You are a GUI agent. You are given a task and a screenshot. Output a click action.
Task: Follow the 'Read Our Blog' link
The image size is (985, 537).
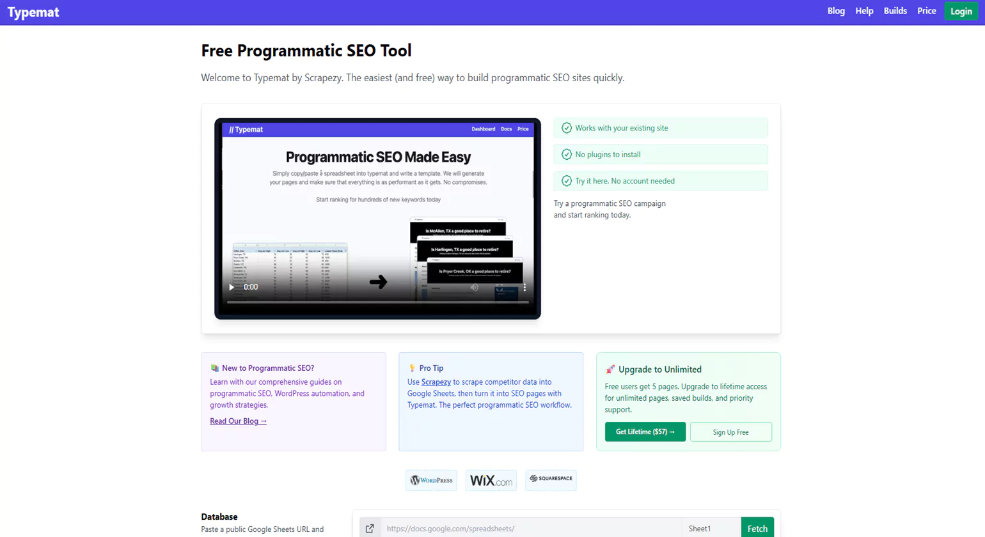point(238,421)
